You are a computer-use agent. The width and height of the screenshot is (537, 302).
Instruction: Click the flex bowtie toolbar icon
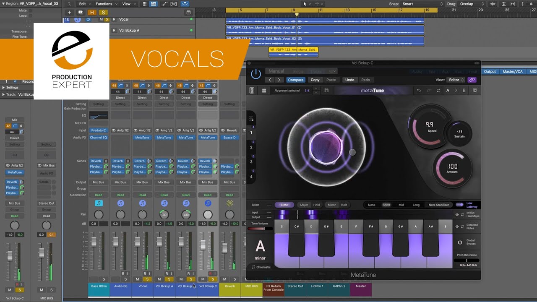coord(174,4)
